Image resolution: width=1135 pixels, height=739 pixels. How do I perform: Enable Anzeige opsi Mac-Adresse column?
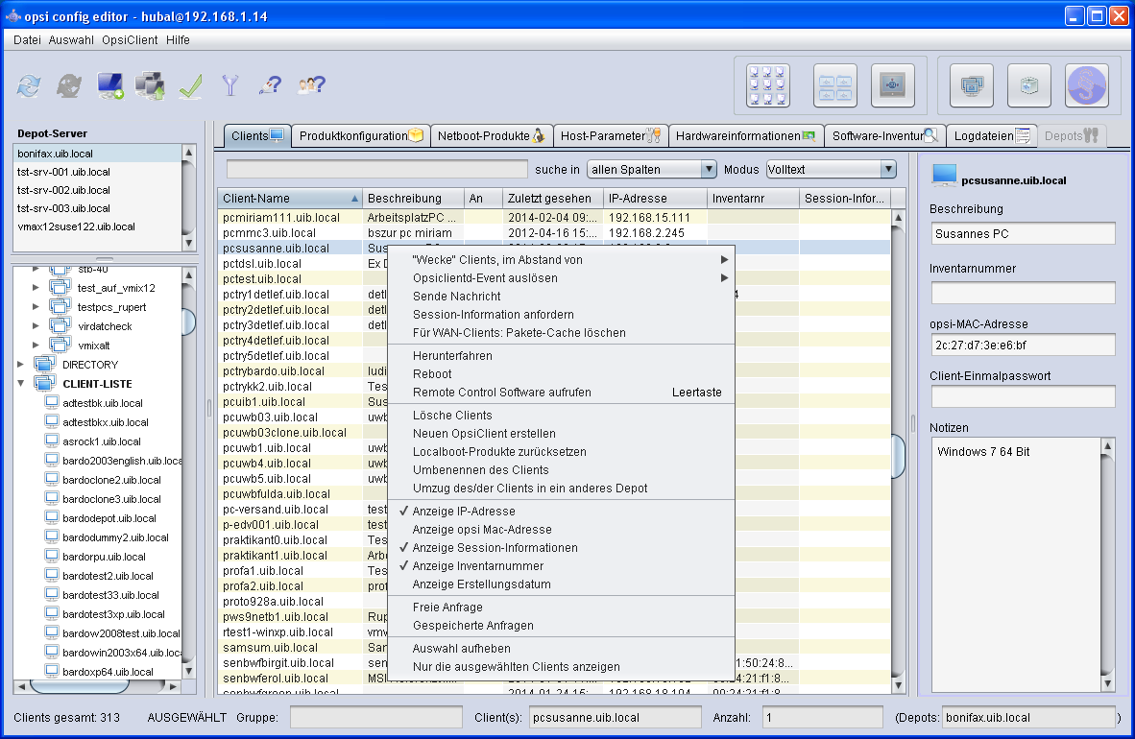coord(481,530)
